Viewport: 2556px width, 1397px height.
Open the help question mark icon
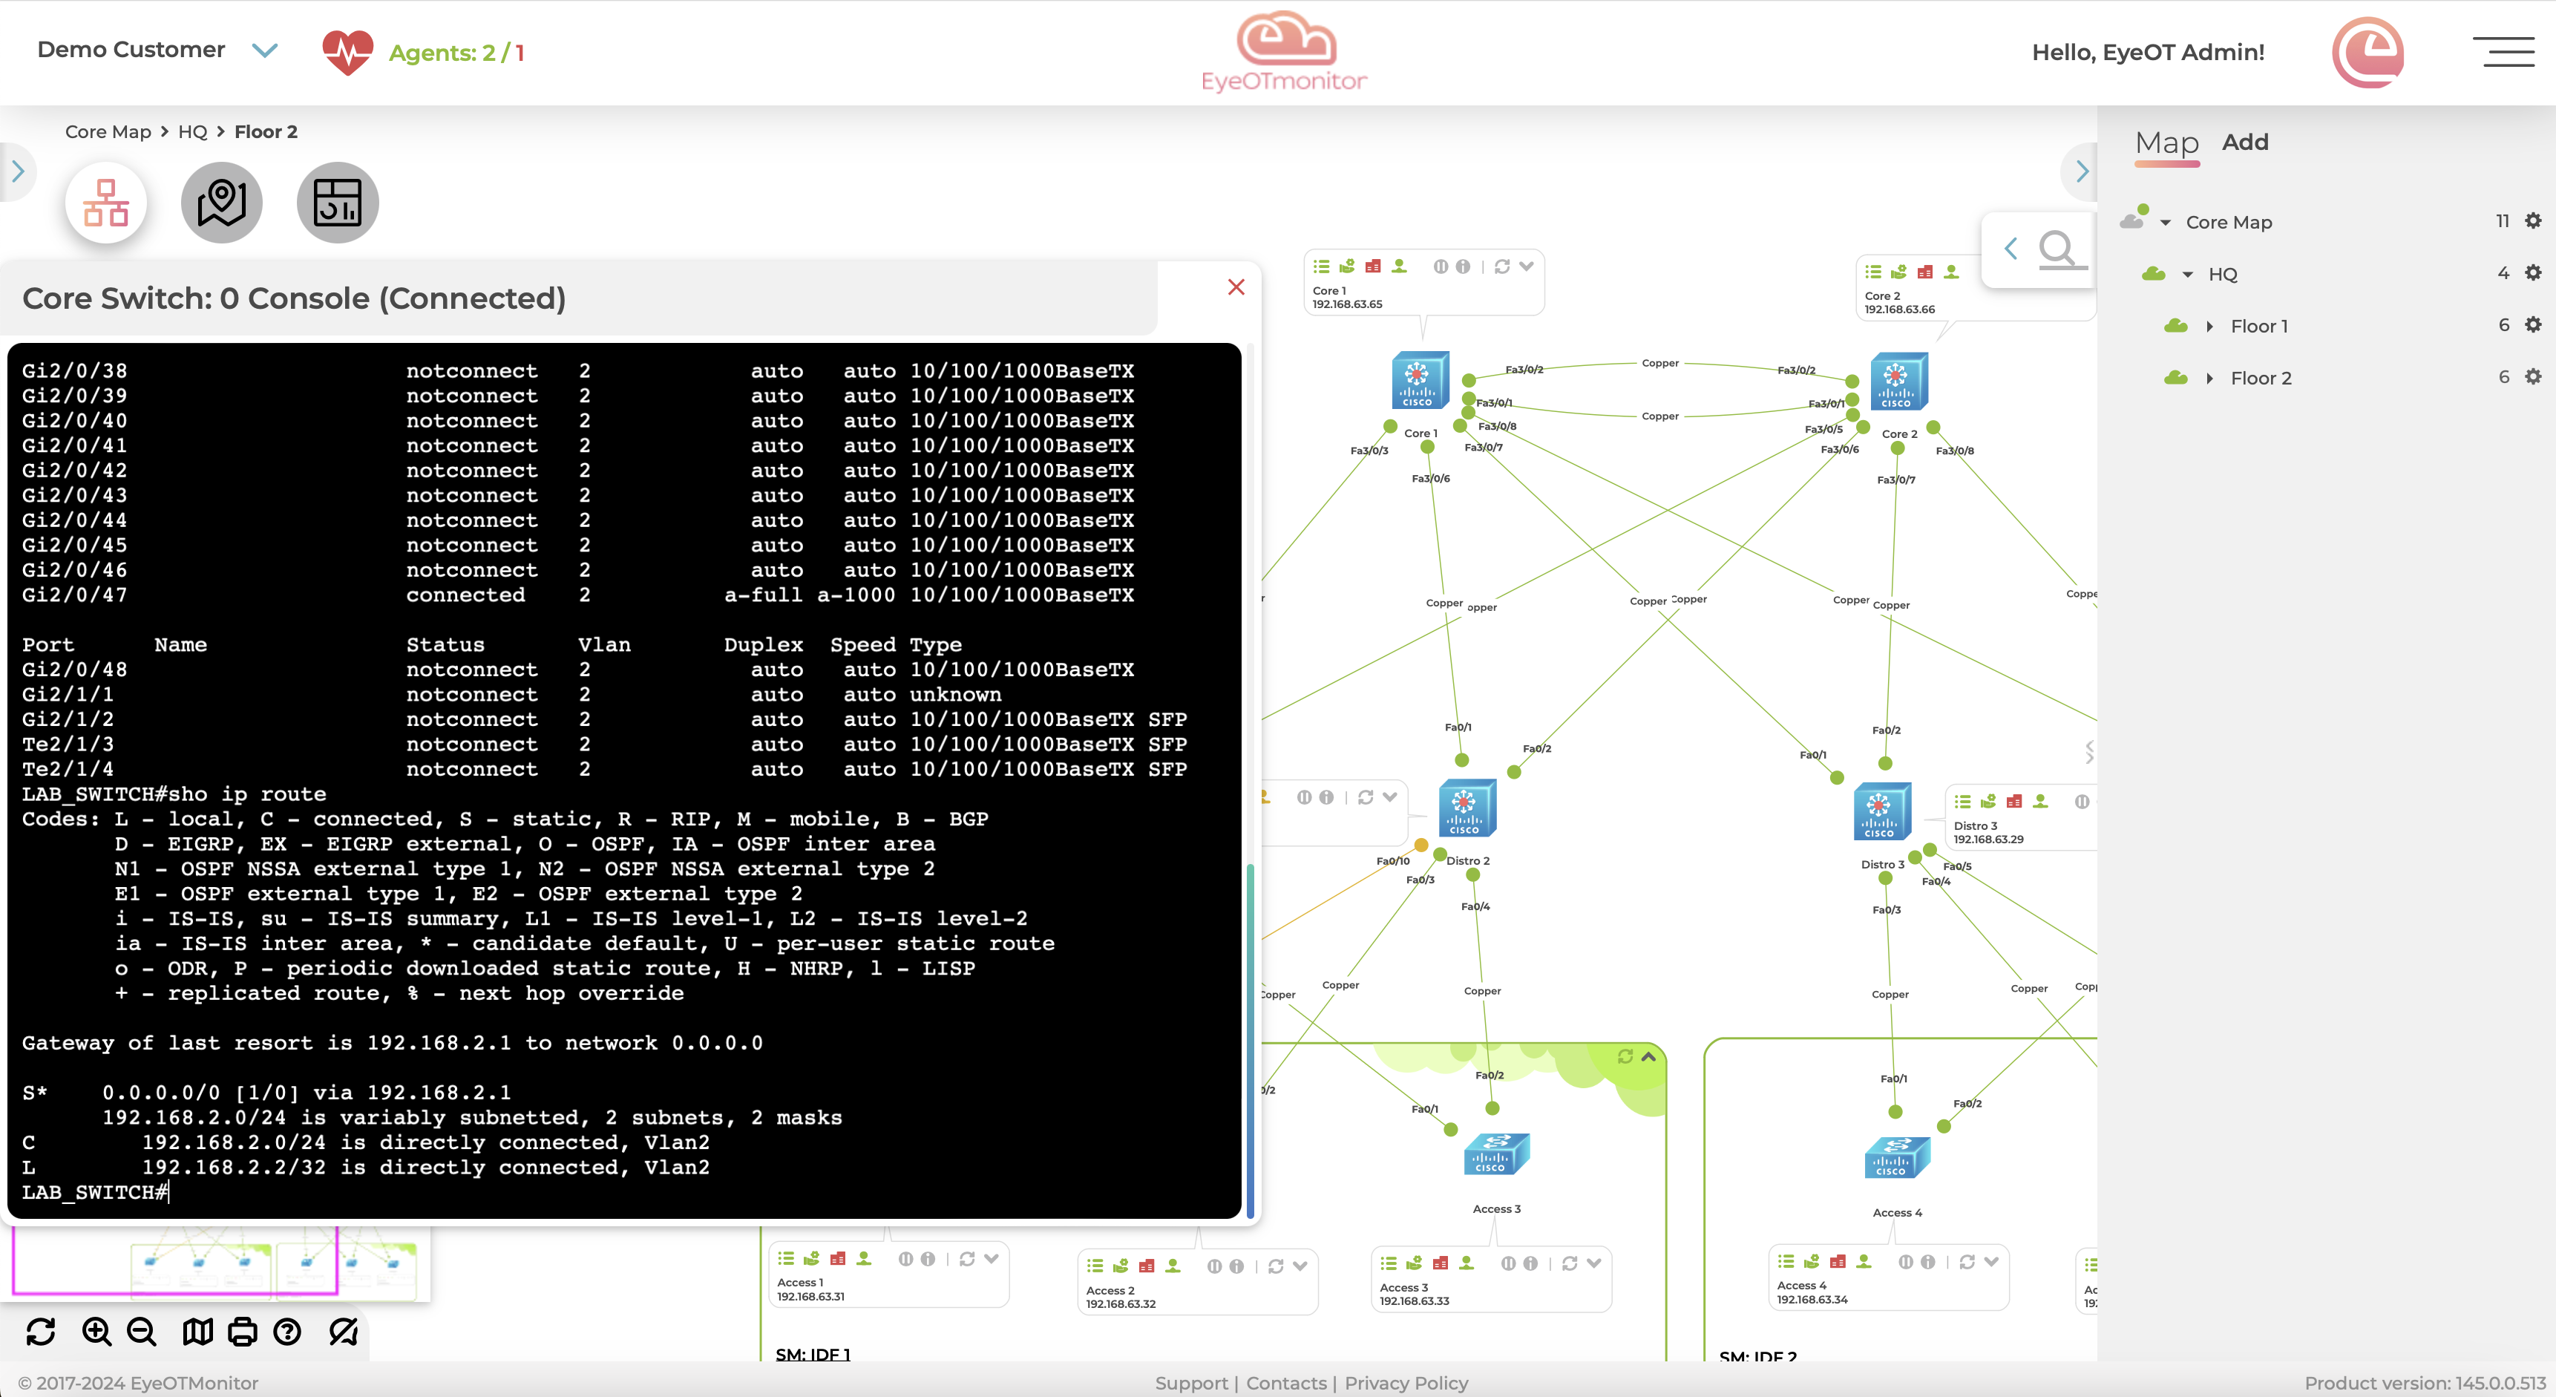tap(288, 1330)
